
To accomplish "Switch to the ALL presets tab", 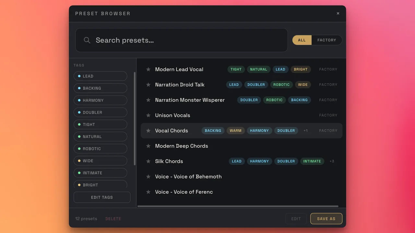I will click(x=302, y=40).
